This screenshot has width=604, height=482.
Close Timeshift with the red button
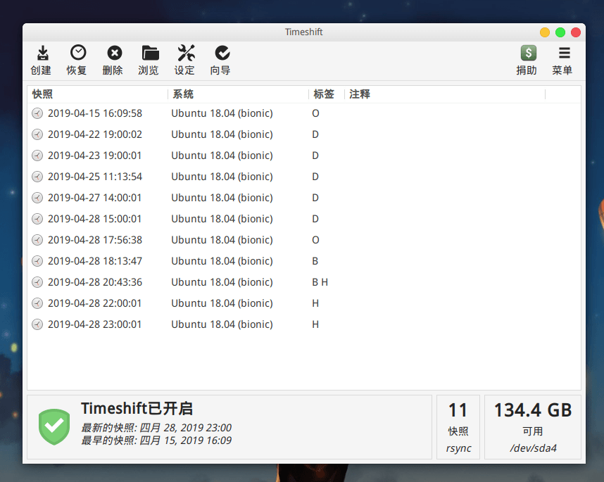point(576,32)
